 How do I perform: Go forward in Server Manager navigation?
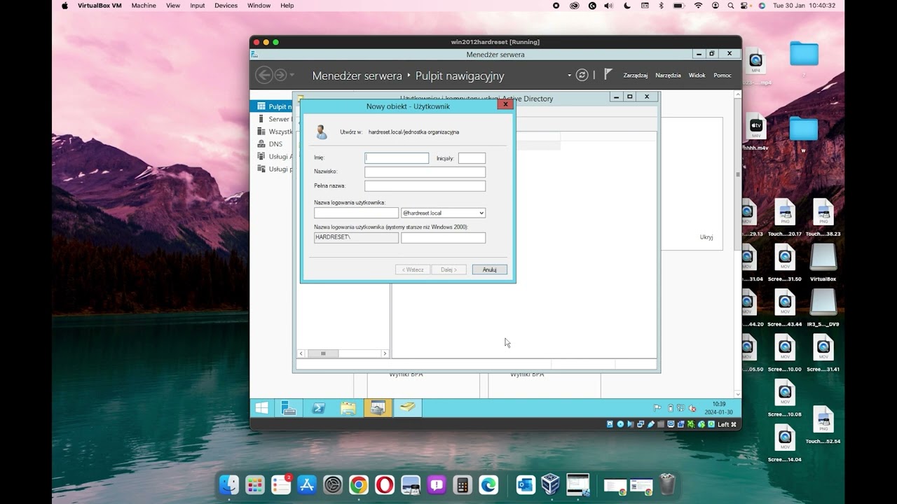[x=280, y=75]
